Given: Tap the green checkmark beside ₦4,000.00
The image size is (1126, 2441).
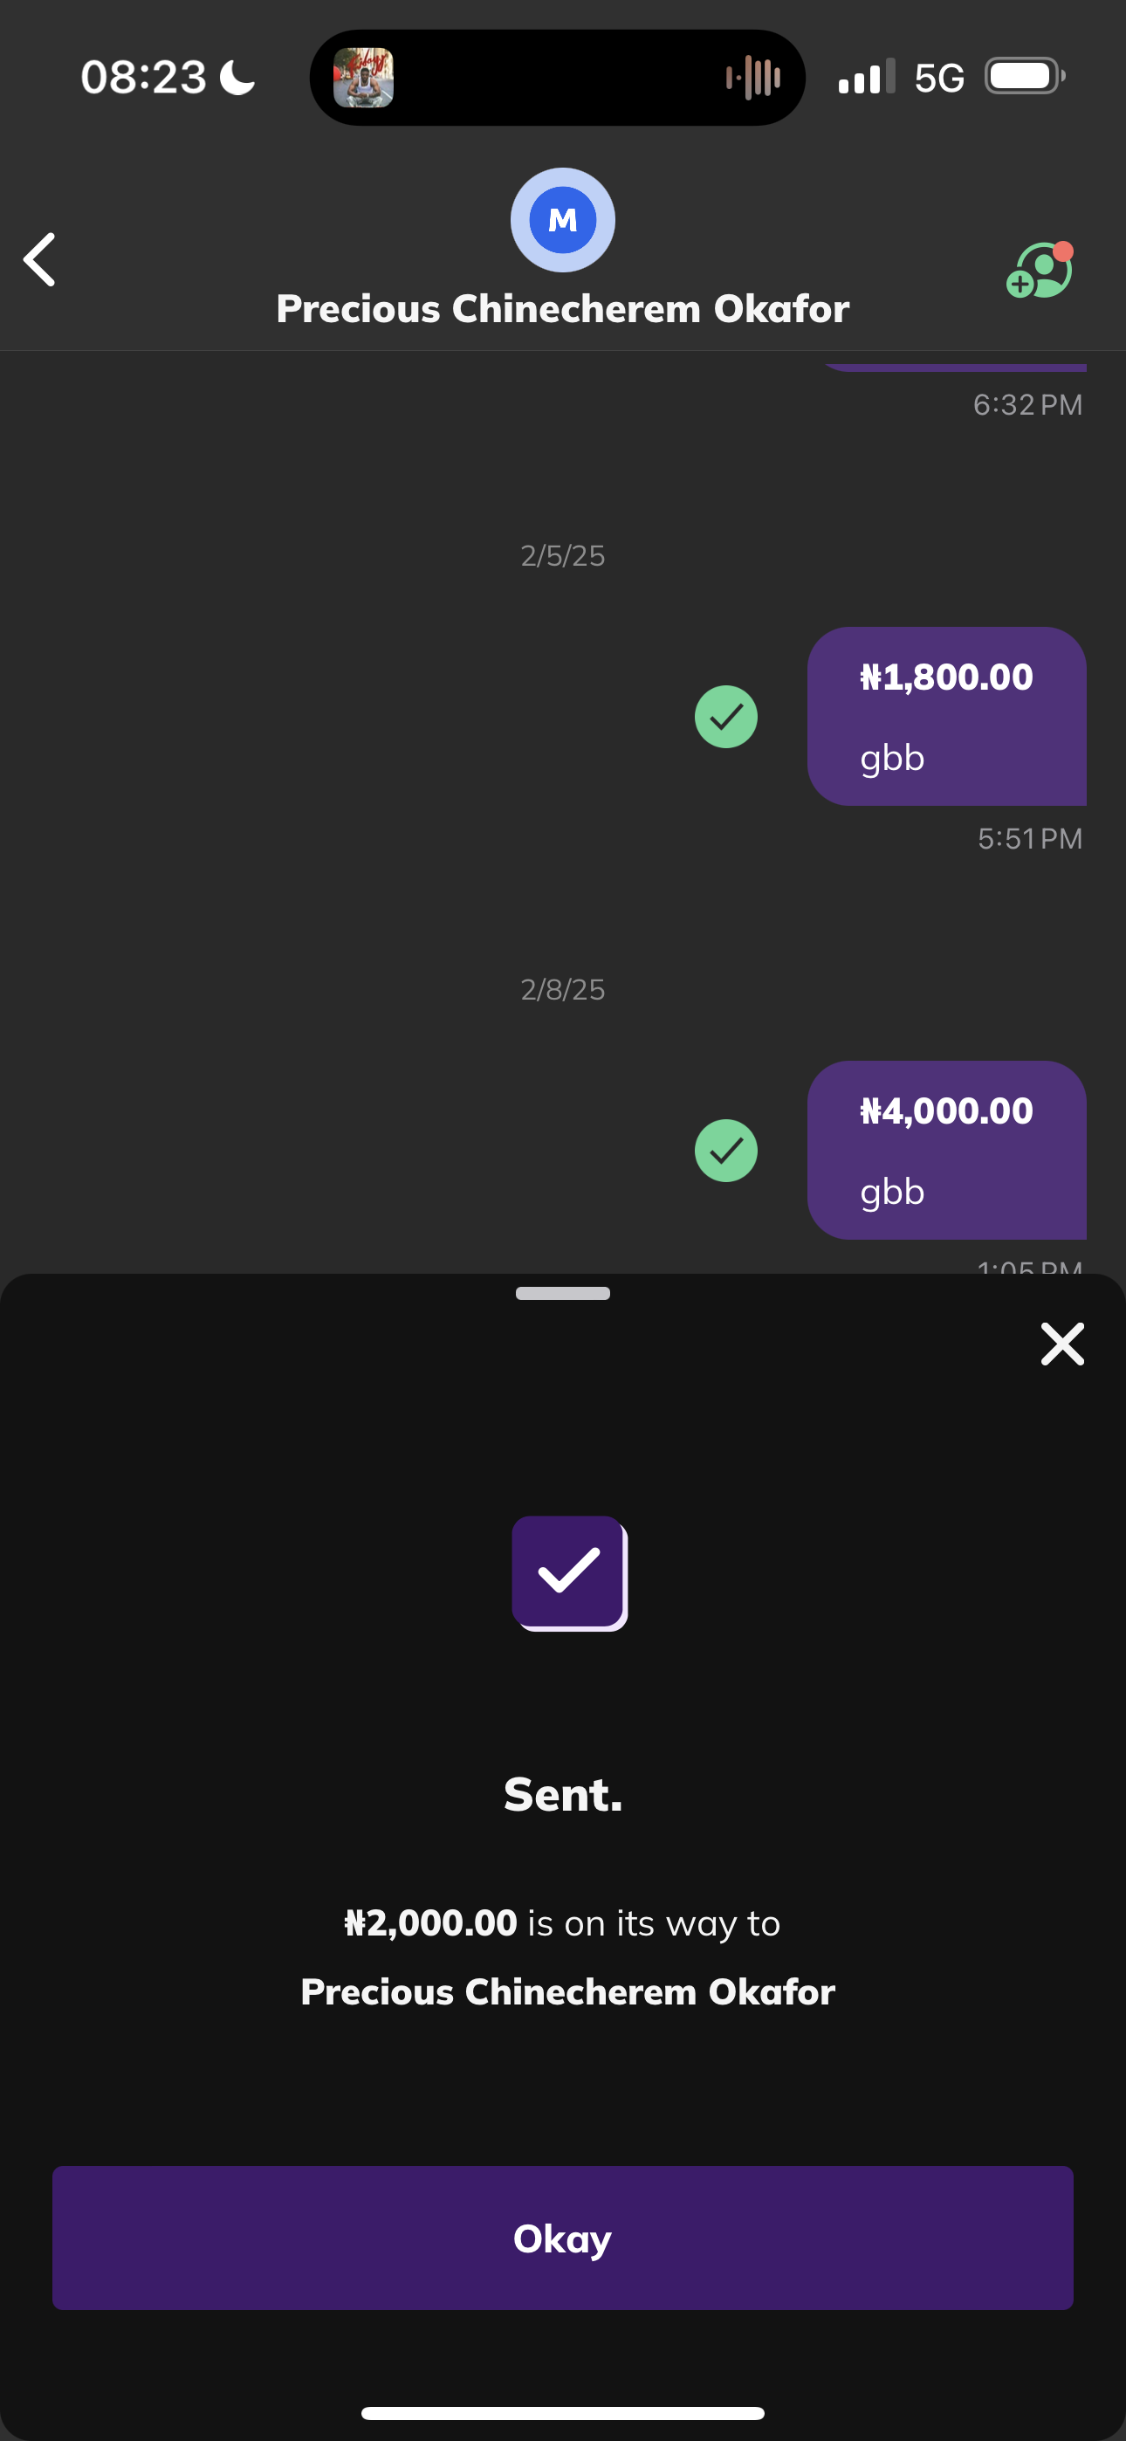Looking at the screenshot, I should pos(726,1151).
